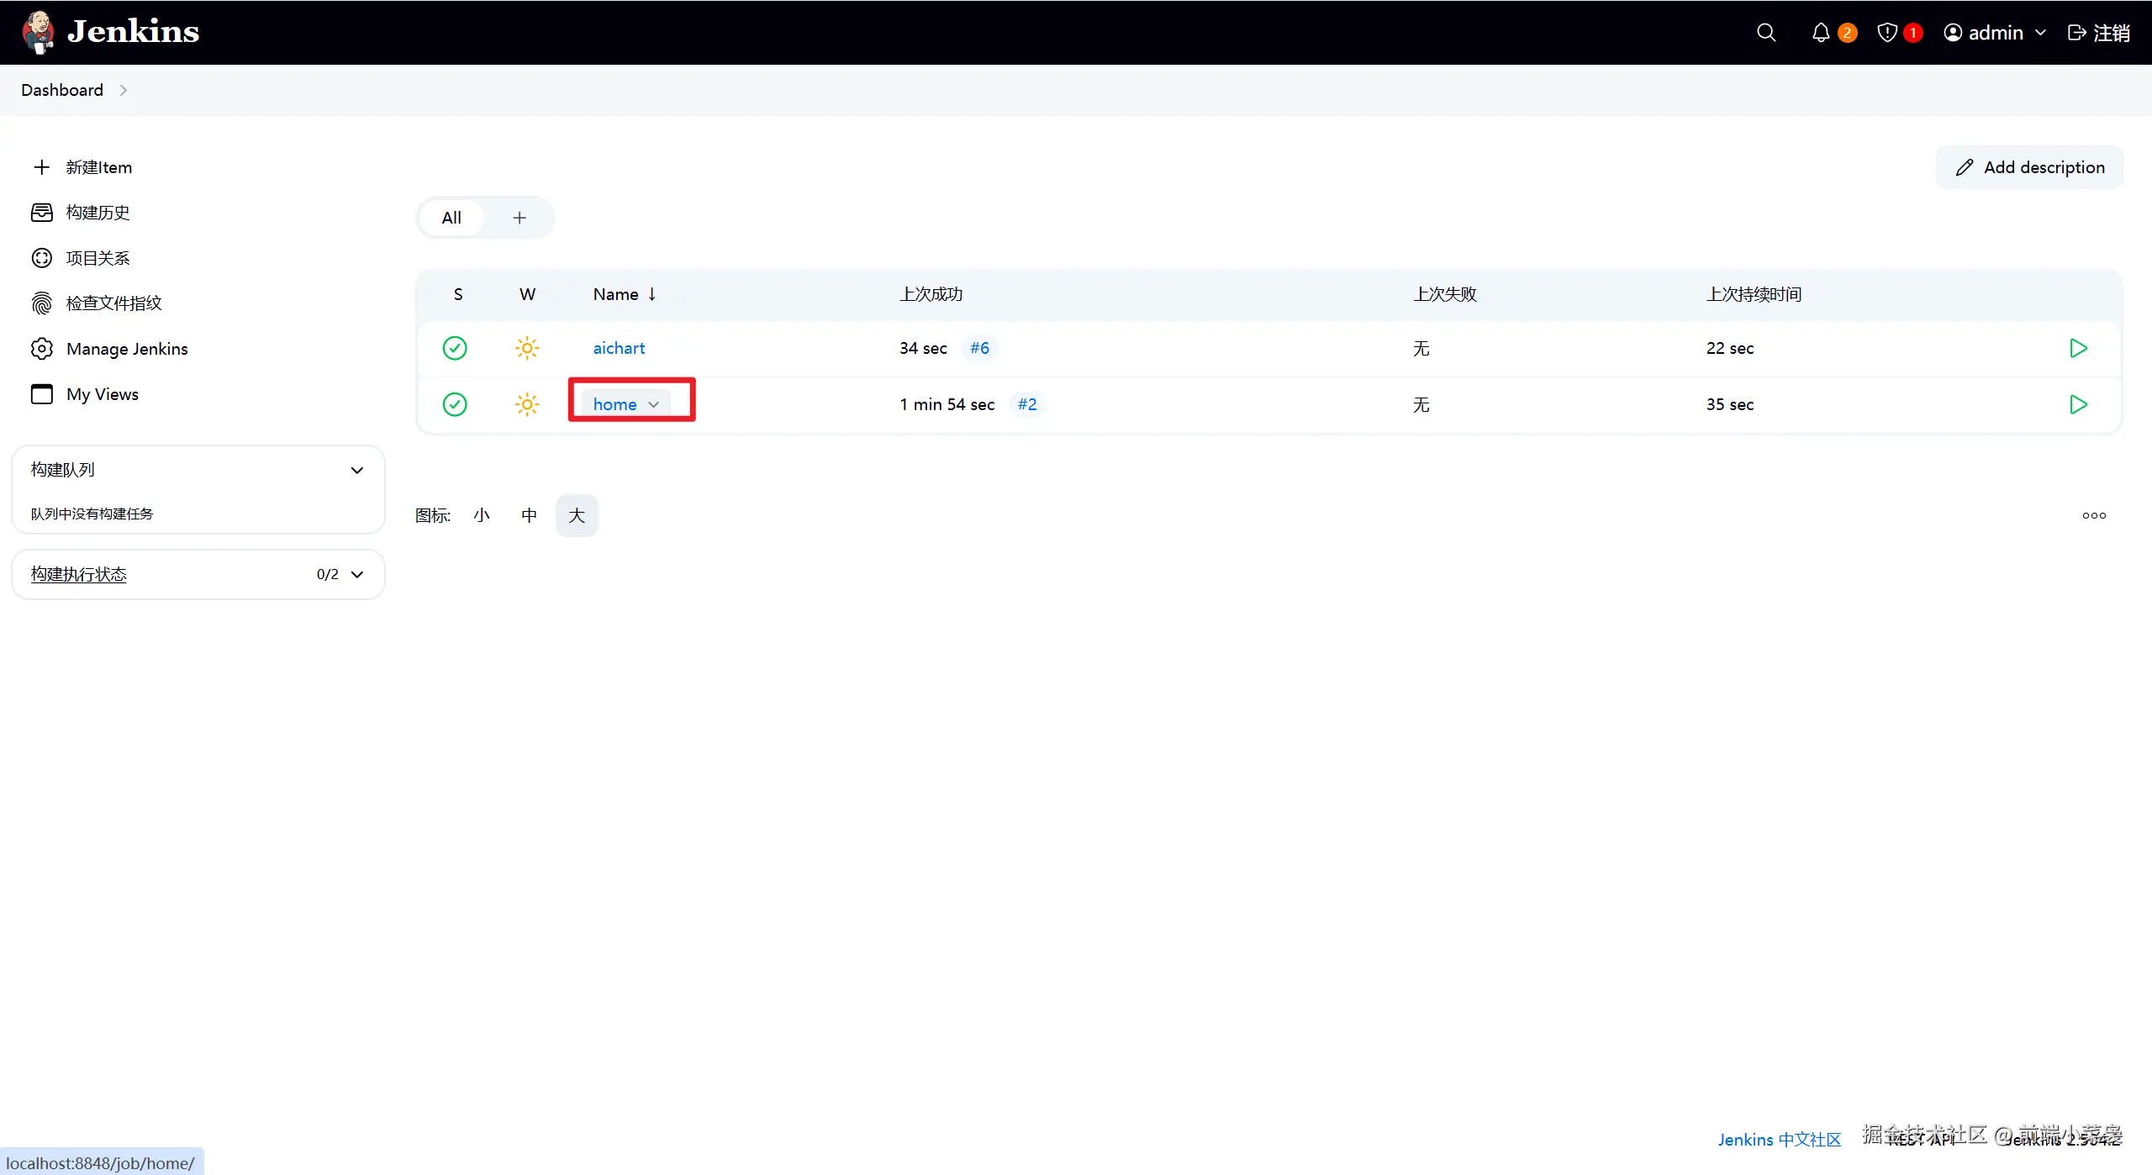Select large (大) icon size
This screenshot has height=1175, width=2152.
point(577,515)
